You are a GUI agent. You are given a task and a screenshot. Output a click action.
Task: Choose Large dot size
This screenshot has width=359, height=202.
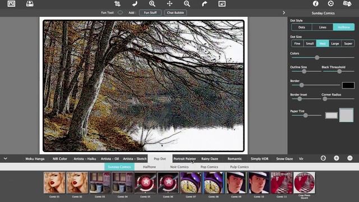335,44
